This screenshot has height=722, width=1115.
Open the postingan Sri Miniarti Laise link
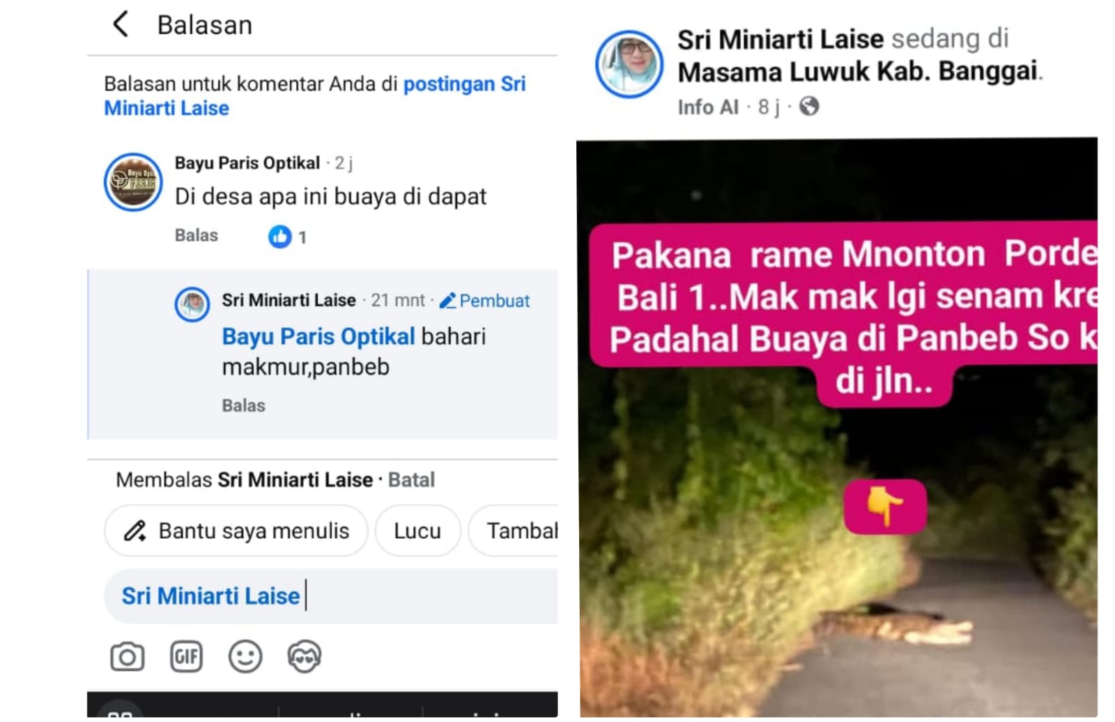315,95
